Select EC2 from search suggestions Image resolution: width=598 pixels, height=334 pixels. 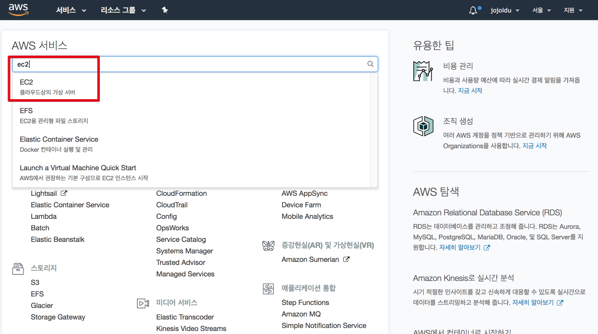191,87
